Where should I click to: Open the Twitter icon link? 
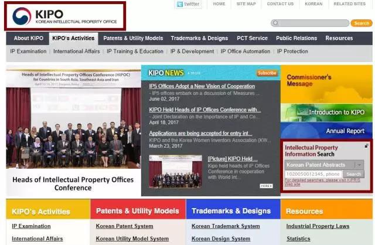click(188, 4)
